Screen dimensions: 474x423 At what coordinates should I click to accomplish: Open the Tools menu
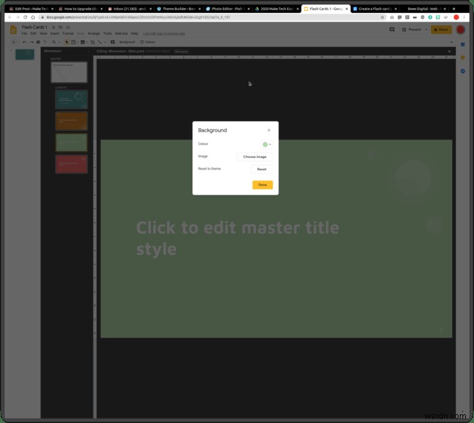tap(107, 34)
